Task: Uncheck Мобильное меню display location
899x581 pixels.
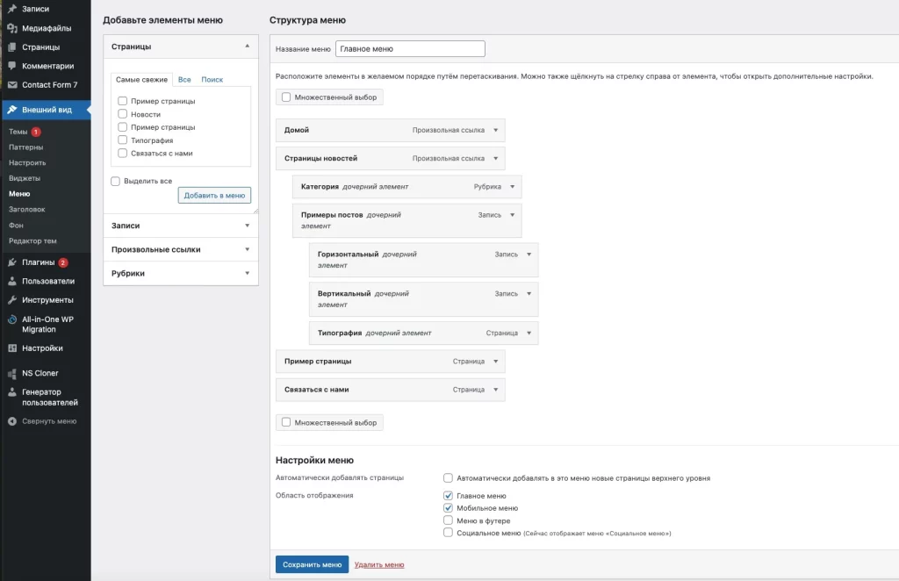Action: pyautogui.click(x=449, y=508)
